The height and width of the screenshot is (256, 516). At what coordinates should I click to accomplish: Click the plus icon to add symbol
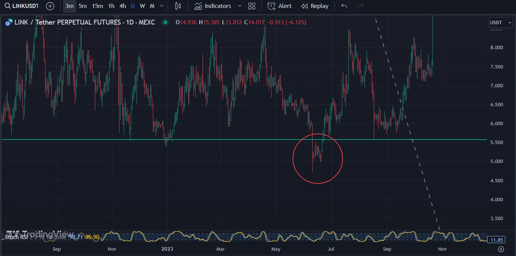tap(50, 6)
